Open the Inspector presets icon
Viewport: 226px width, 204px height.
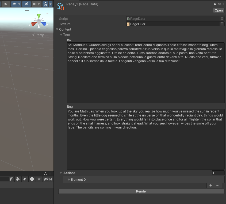click(219, 4)
